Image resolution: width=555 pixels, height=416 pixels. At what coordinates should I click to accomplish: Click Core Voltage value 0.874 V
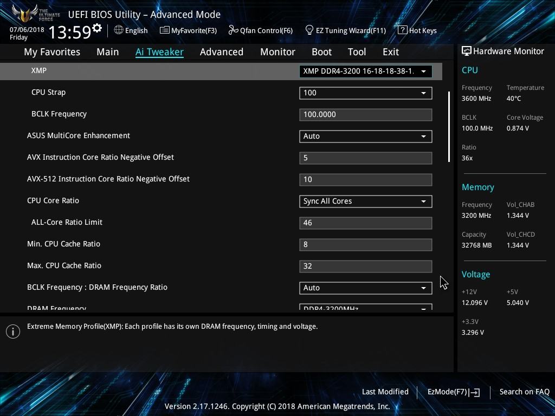[x=518, y=128]
